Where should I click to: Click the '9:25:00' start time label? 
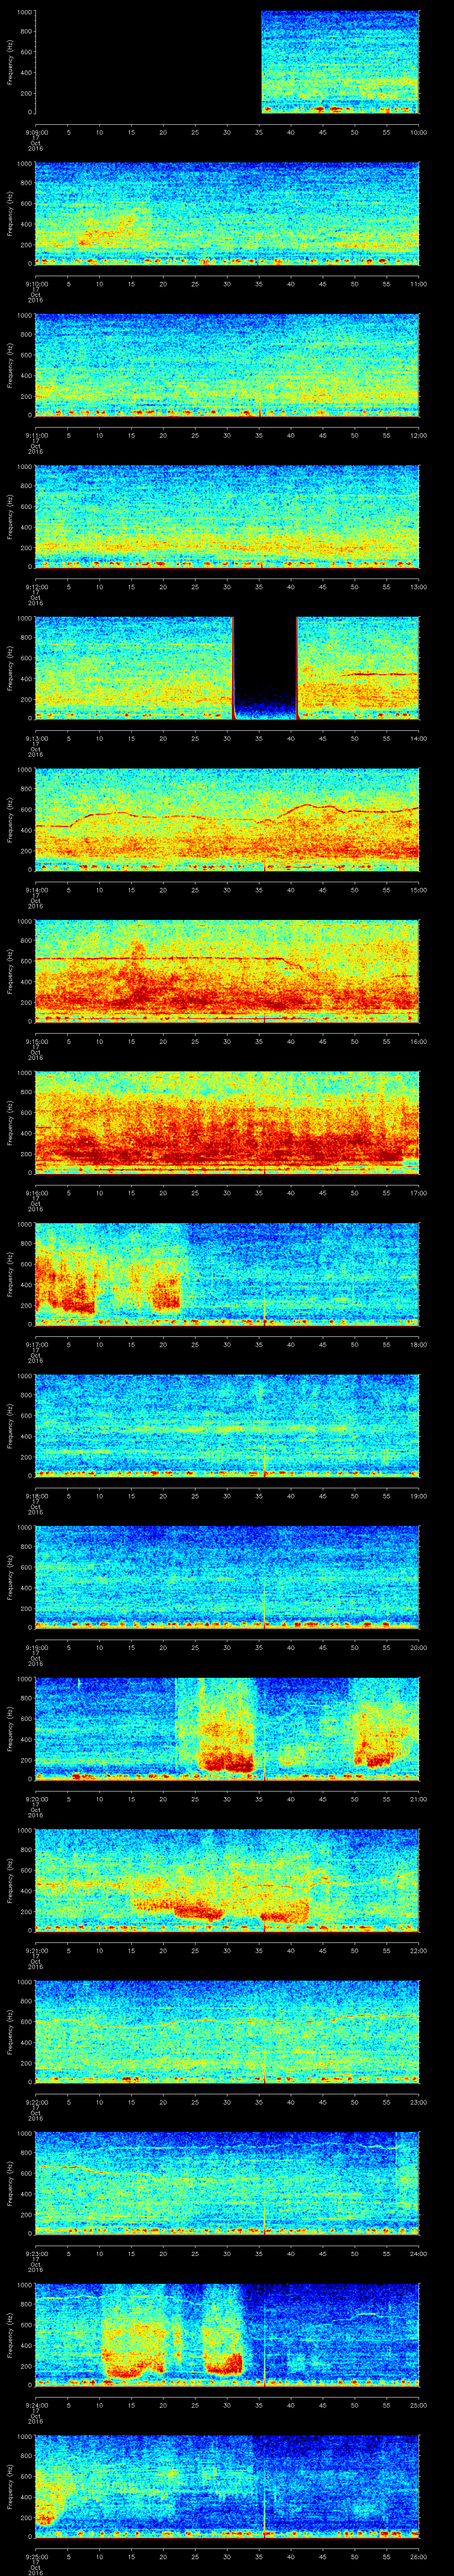coord(36,2556)
